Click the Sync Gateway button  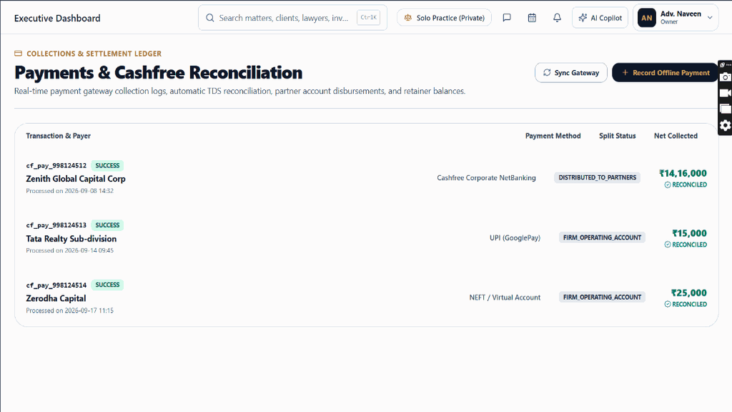tap(571, 72)
